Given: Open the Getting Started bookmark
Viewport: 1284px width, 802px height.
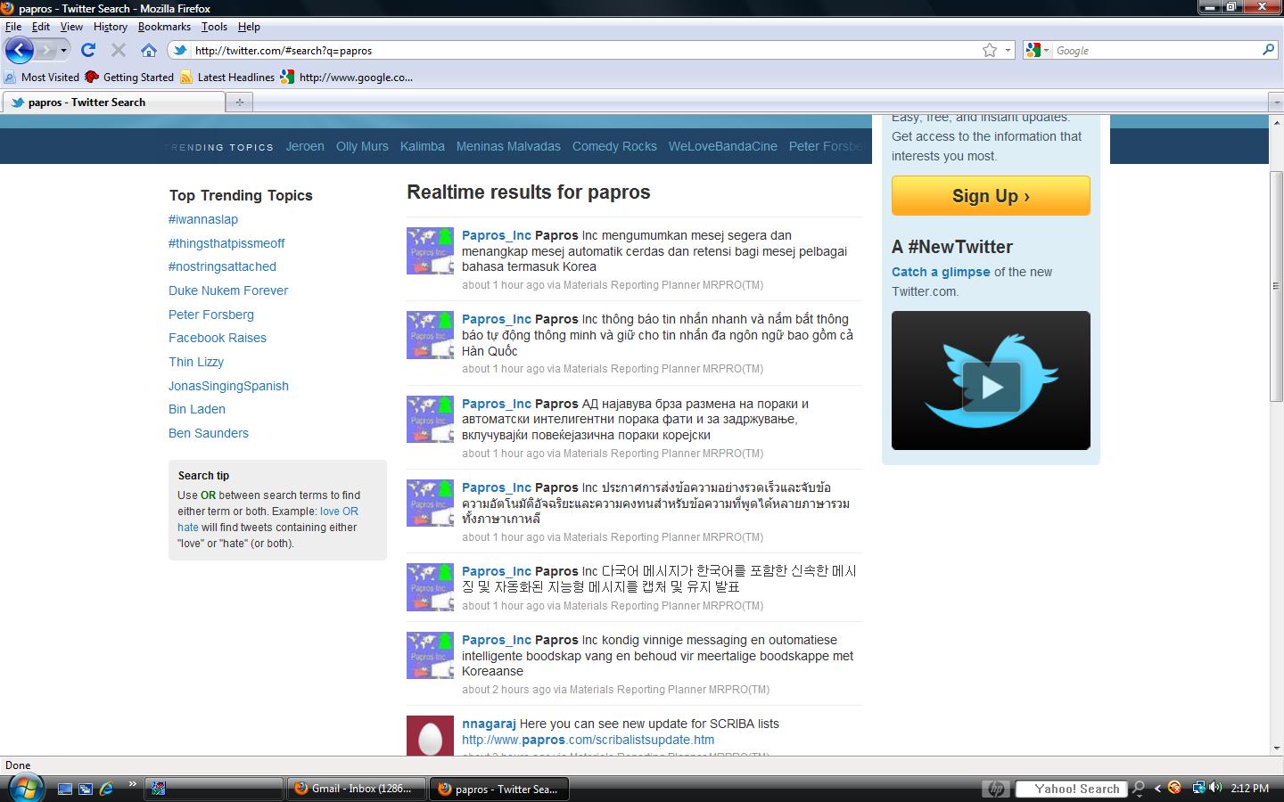Looking at the screenshot, I should click(x=129, y=78).
